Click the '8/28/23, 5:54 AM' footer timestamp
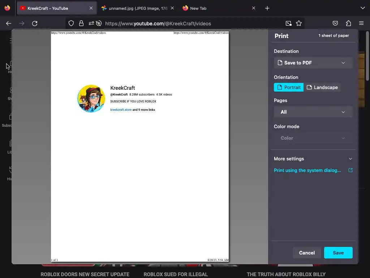 pyautogui.click(x=218, y=260)
